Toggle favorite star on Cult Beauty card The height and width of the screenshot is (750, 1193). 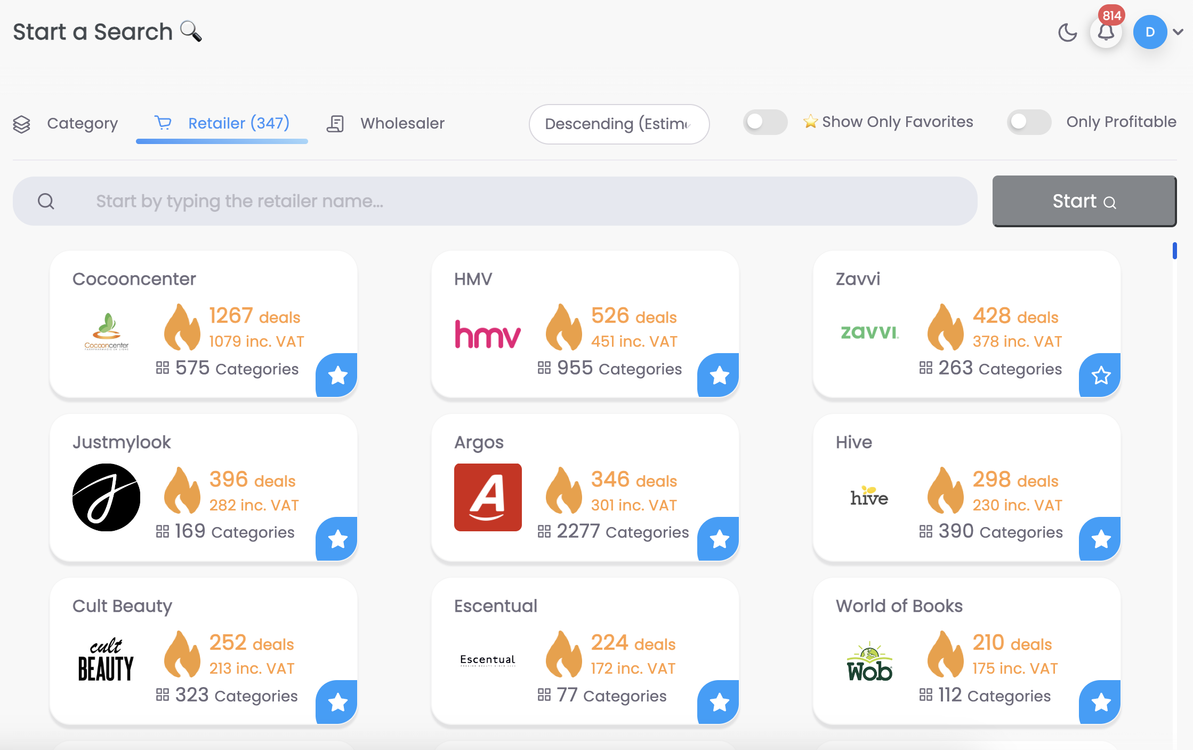pos(337,702)
